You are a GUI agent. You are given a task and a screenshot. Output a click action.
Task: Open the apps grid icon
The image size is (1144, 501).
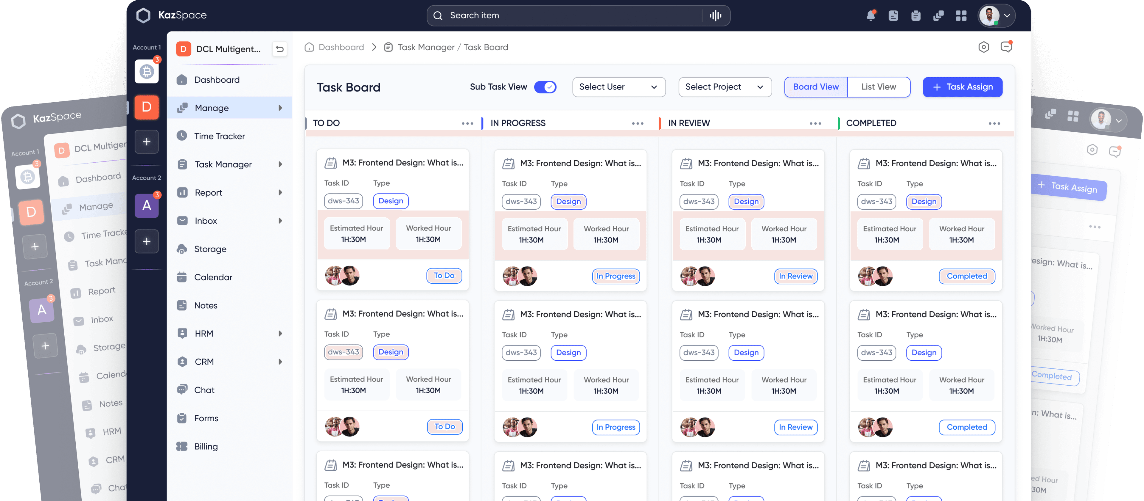(x=961, y=15)
